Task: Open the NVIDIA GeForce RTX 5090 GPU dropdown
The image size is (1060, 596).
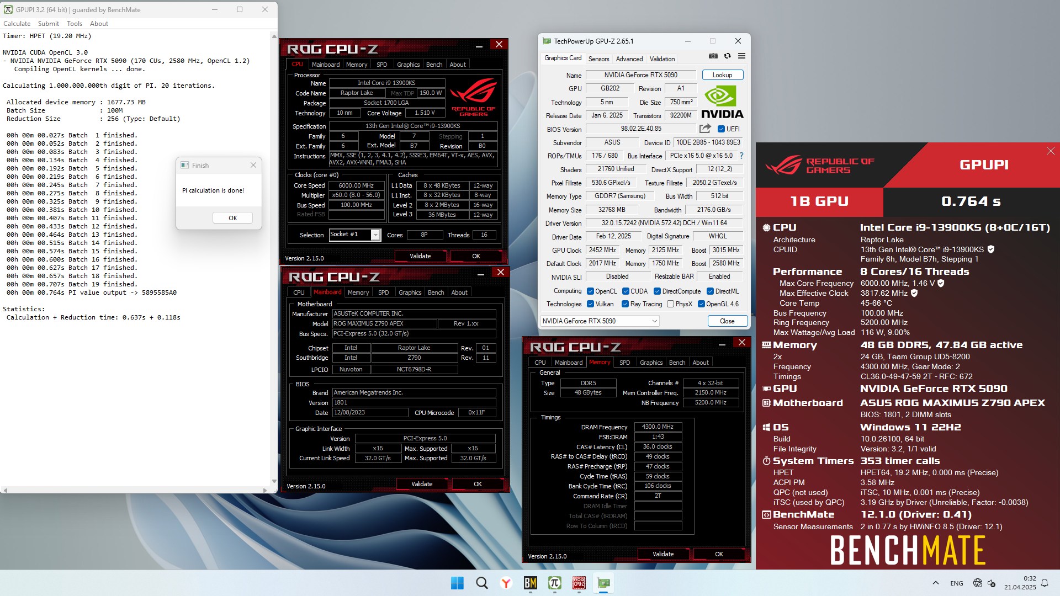Action: pyautogui.click(x=600, y=321)
